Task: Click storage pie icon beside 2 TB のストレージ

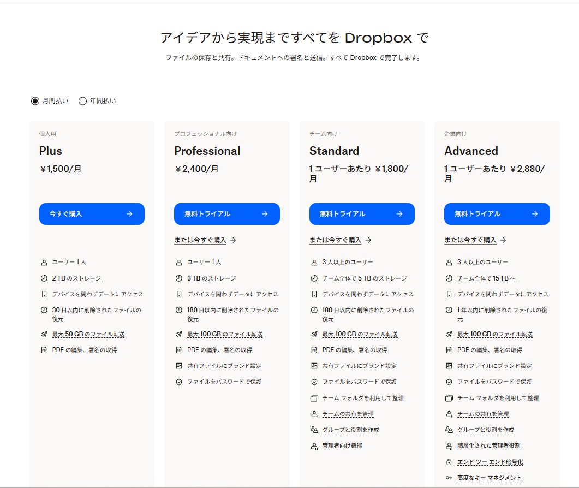Action: [44, 278]
